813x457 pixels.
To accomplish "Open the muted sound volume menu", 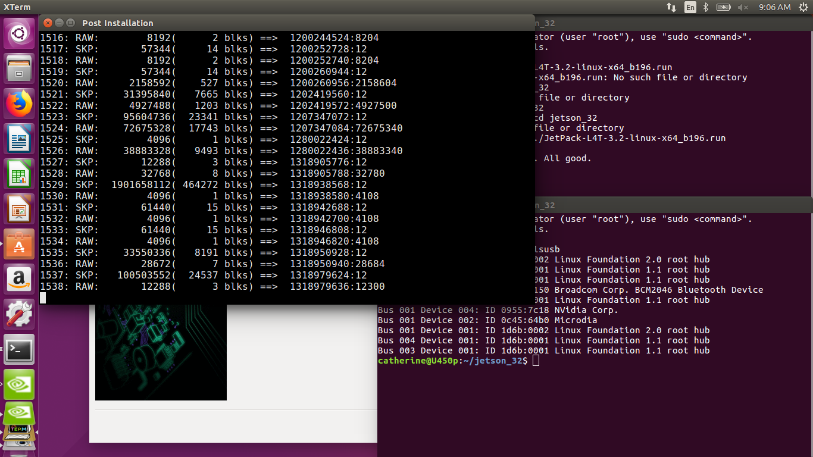I will (743, 7).
